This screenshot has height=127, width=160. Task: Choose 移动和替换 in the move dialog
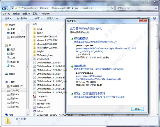pyautogui.click(x=81, y=38)
